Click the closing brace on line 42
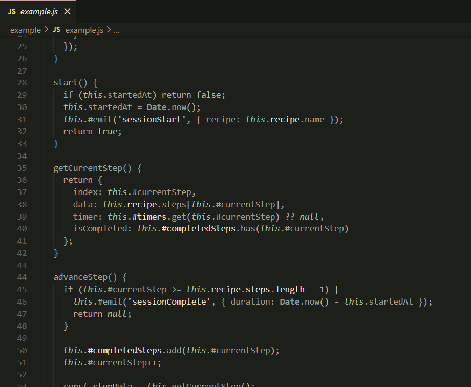 click(x=56, y=253)
